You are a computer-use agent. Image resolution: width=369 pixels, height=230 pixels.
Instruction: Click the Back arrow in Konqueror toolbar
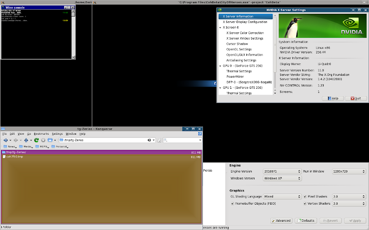(5, 140)
